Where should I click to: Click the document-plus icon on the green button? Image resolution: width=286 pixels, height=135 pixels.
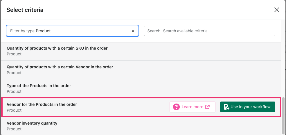click(226, 107)
